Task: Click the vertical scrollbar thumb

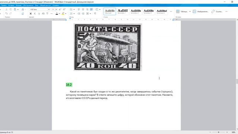Action: 237,82
